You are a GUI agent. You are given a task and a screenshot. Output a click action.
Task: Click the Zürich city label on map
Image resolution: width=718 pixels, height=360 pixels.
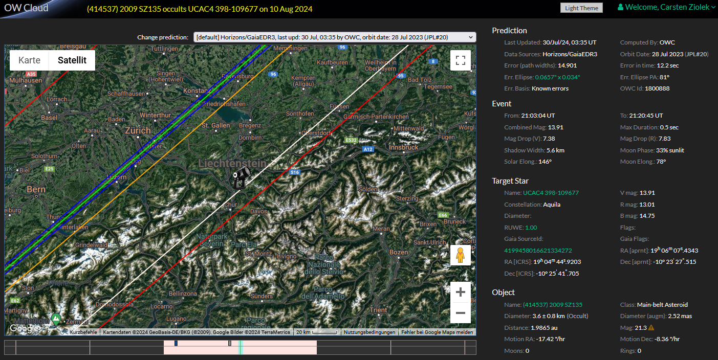[x=138, y=130]
